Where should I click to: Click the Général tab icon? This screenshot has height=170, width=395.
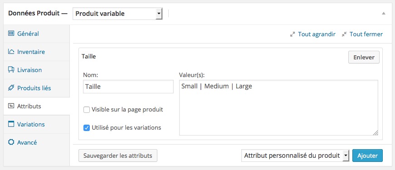coord(11,34)
